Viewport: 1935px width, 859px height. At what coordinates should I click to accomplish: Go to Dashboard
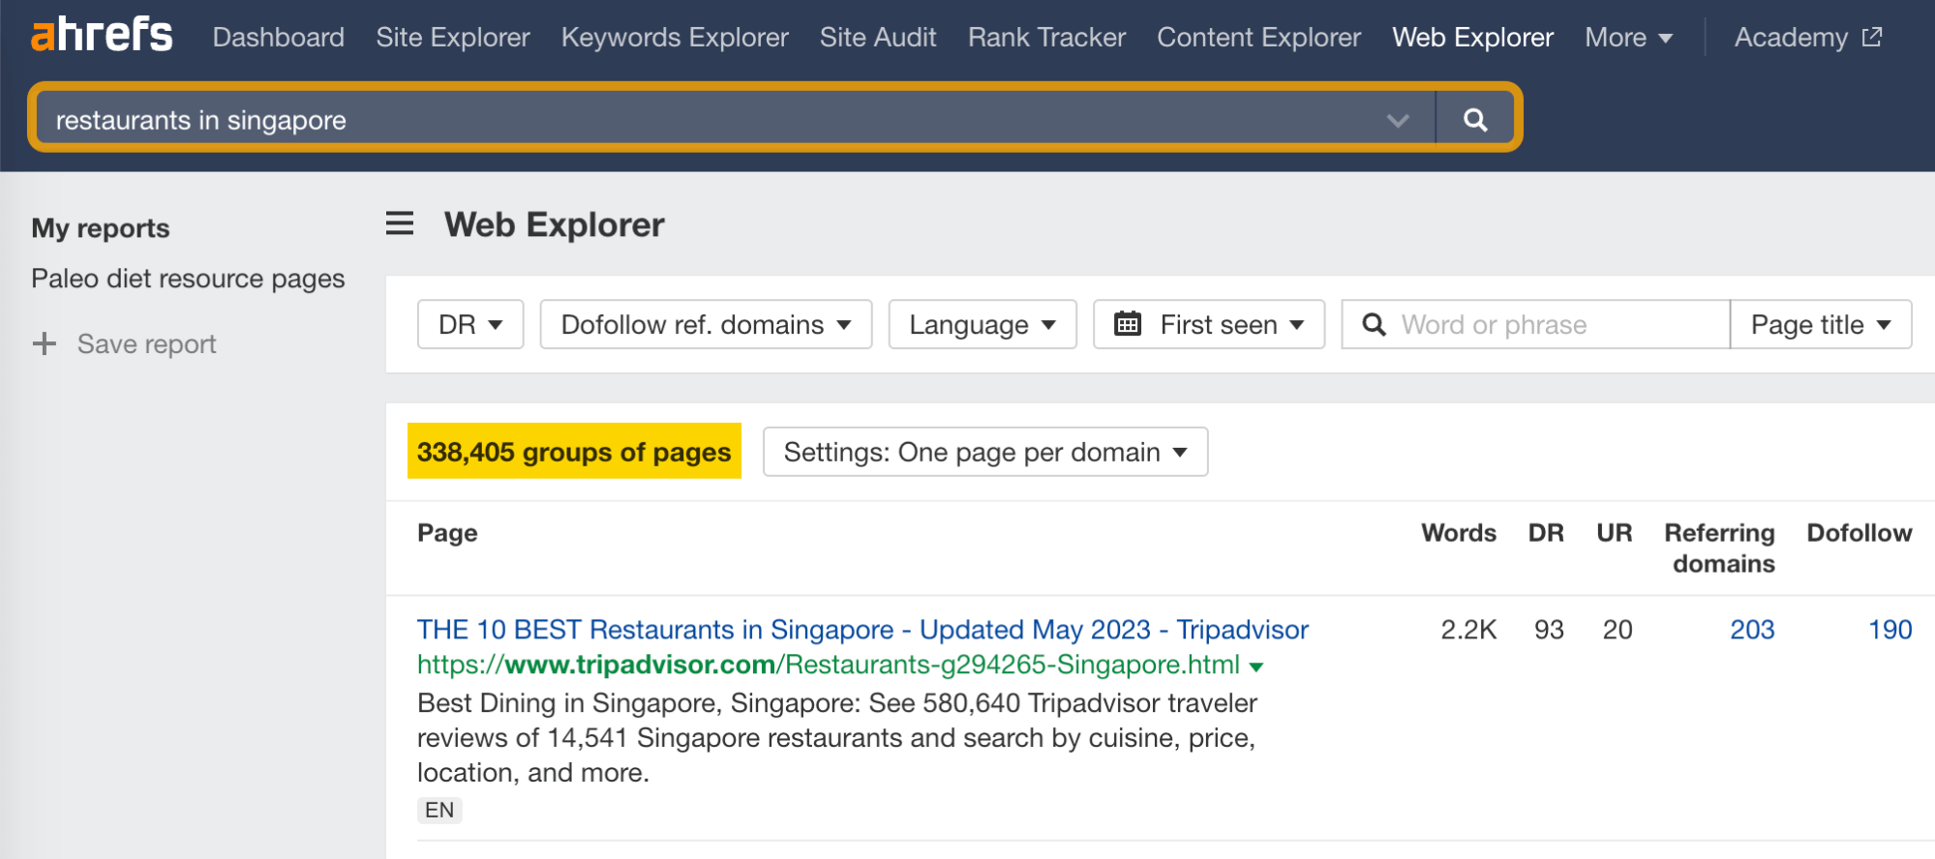click(x=278, y=38)
